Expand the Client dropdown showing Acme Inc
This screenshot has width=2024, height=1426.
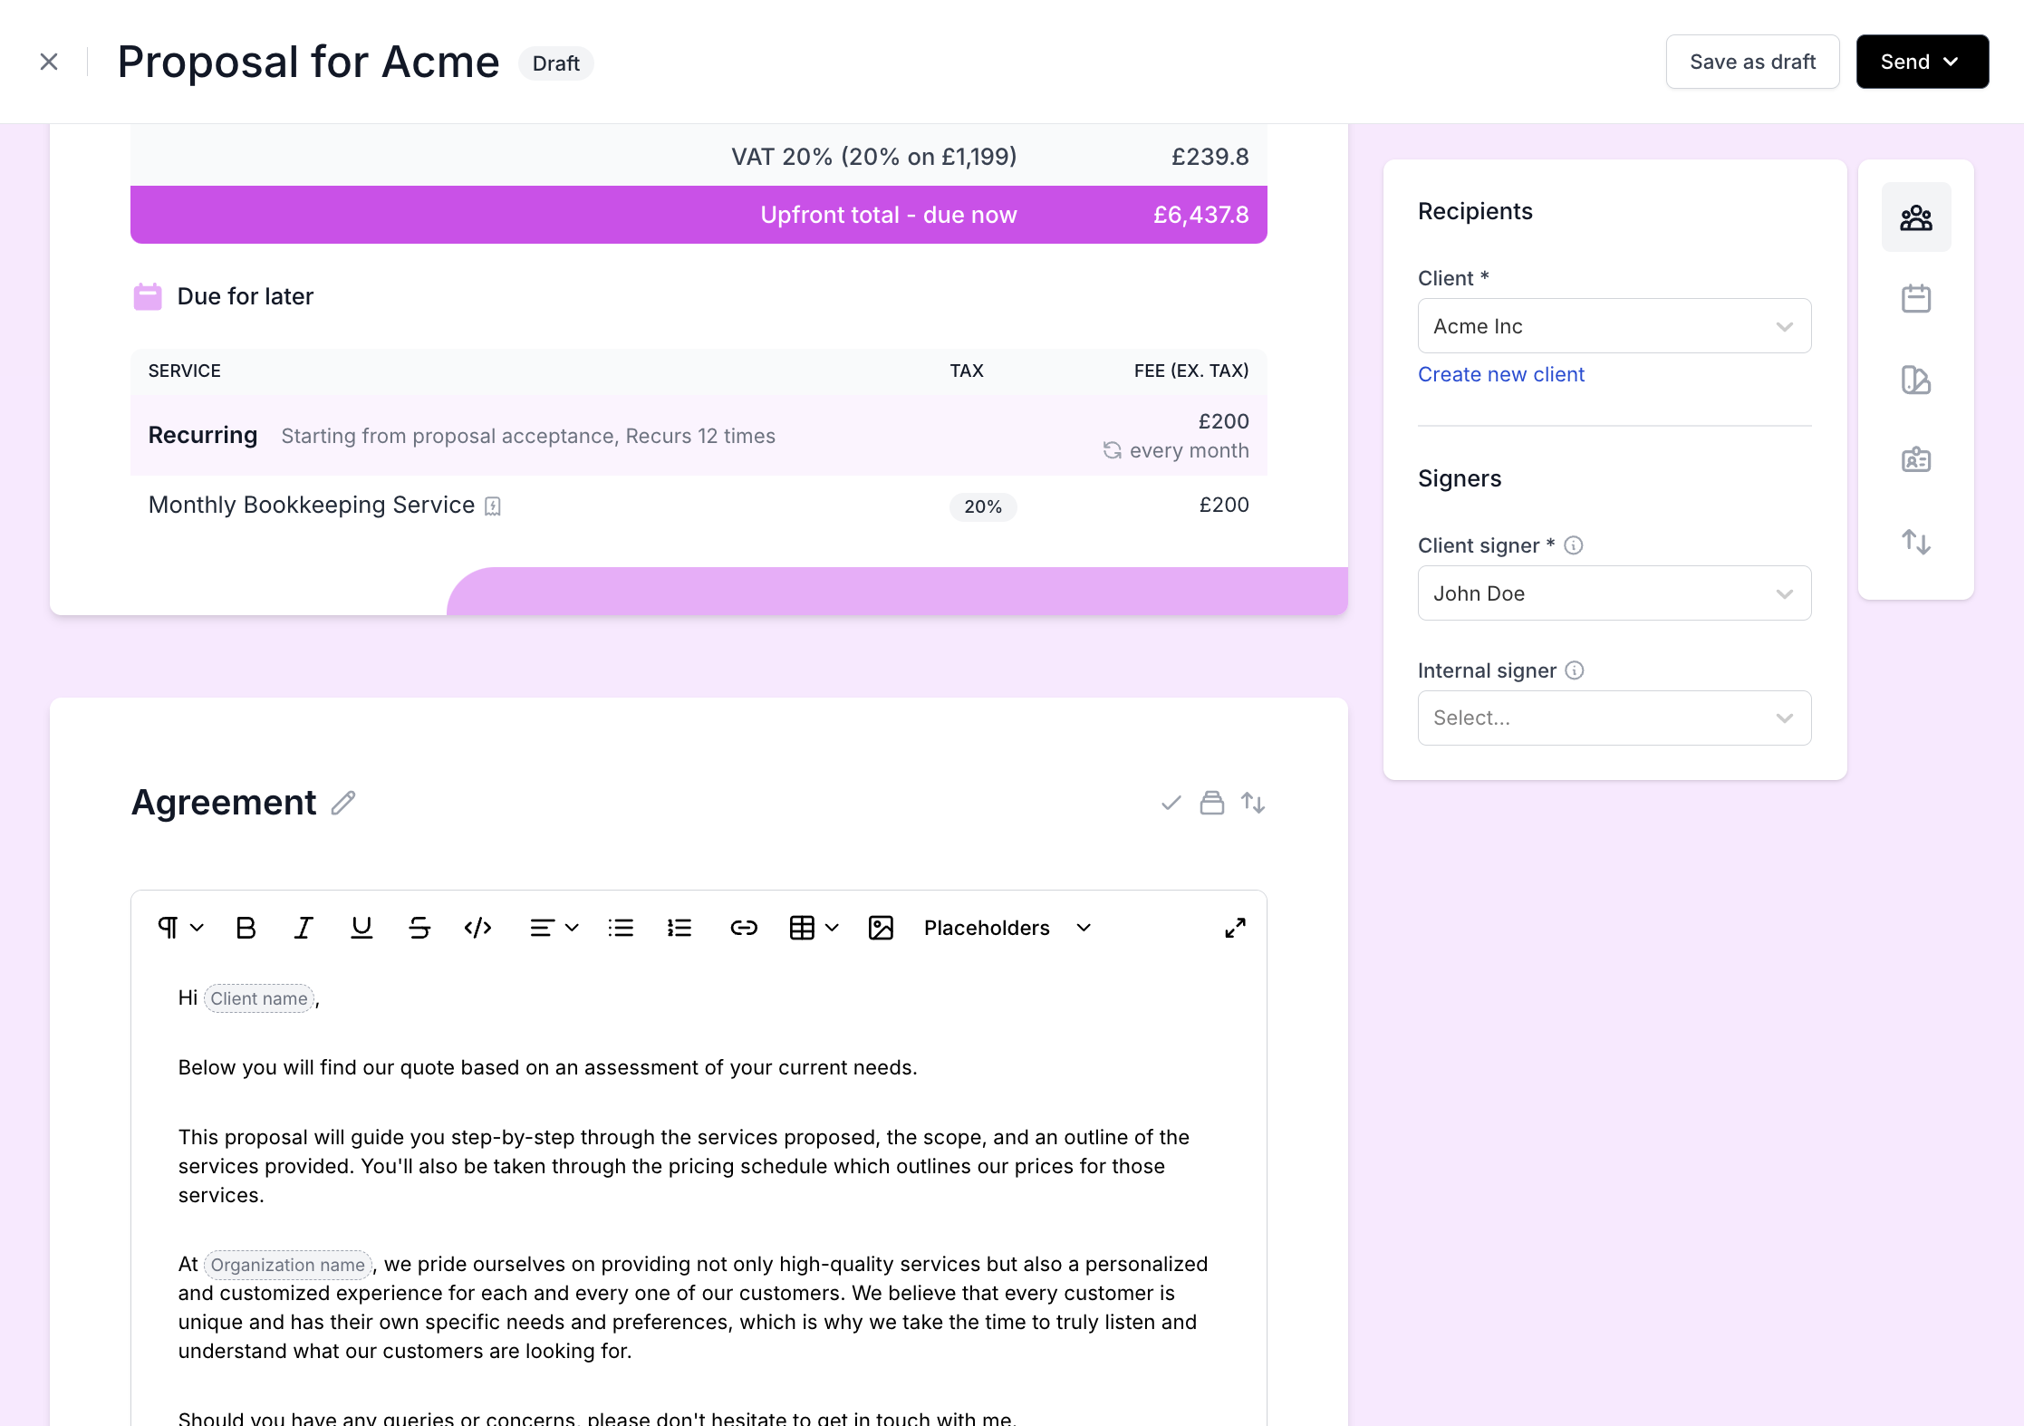point(1614,326)
